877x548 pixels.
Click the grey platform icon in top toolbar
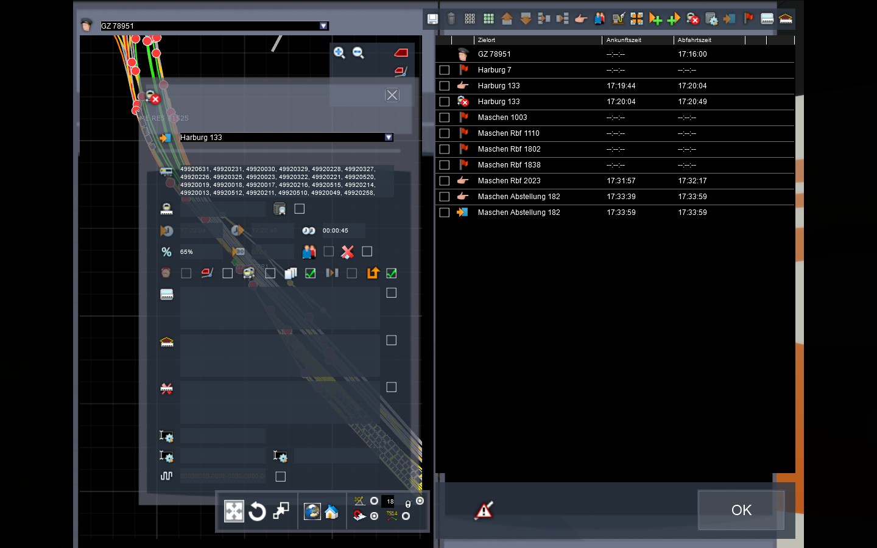pyautogui.click(x=767, y=19)
